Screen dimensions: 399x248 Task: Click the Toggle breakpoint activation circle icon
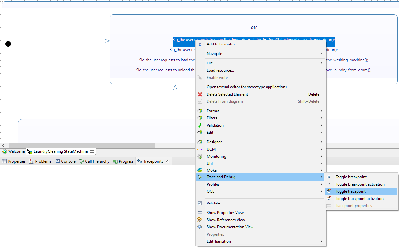pyautogui.click(x=329, y=184)
